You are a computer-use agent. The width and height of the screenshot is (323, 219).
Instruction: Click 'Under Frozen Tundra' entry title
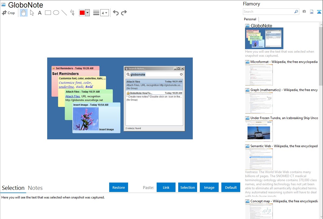click(284, 118)
